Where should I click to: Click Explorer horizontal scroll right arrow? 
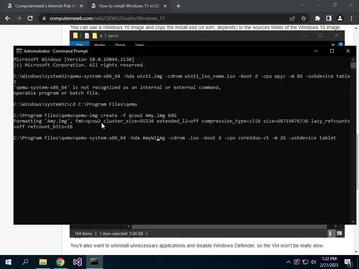tap(336, 227)
